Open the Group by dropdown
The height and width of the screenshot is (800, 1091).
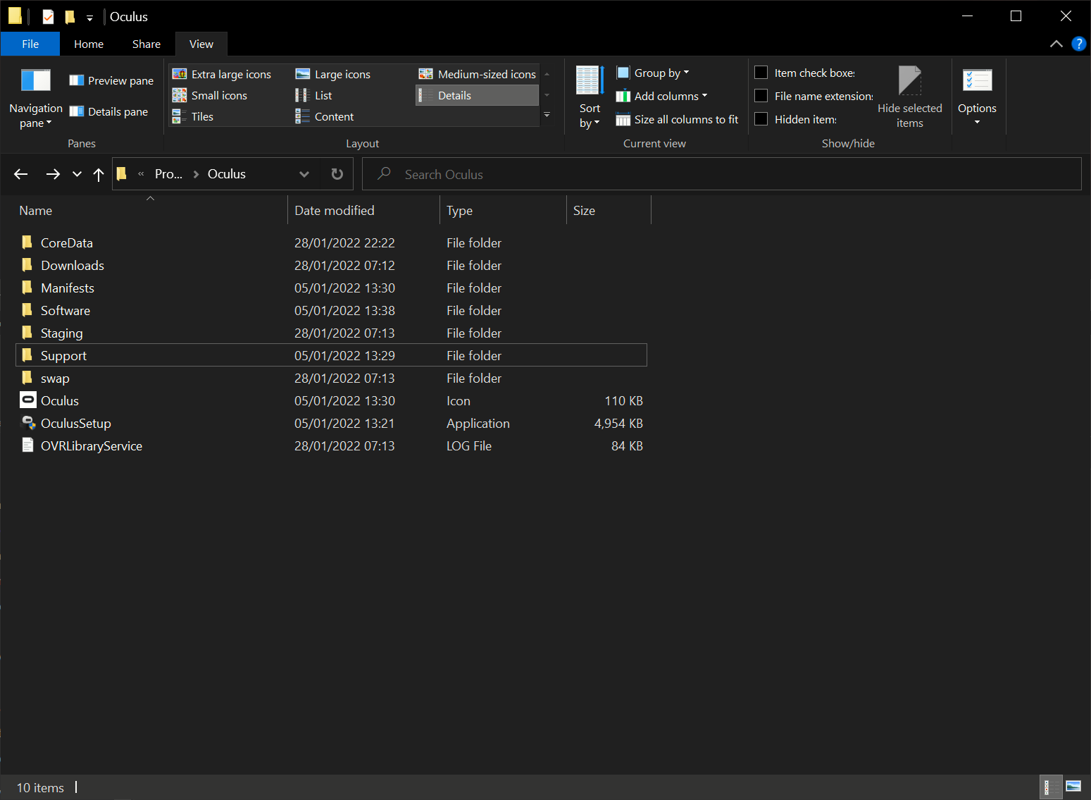653,73
